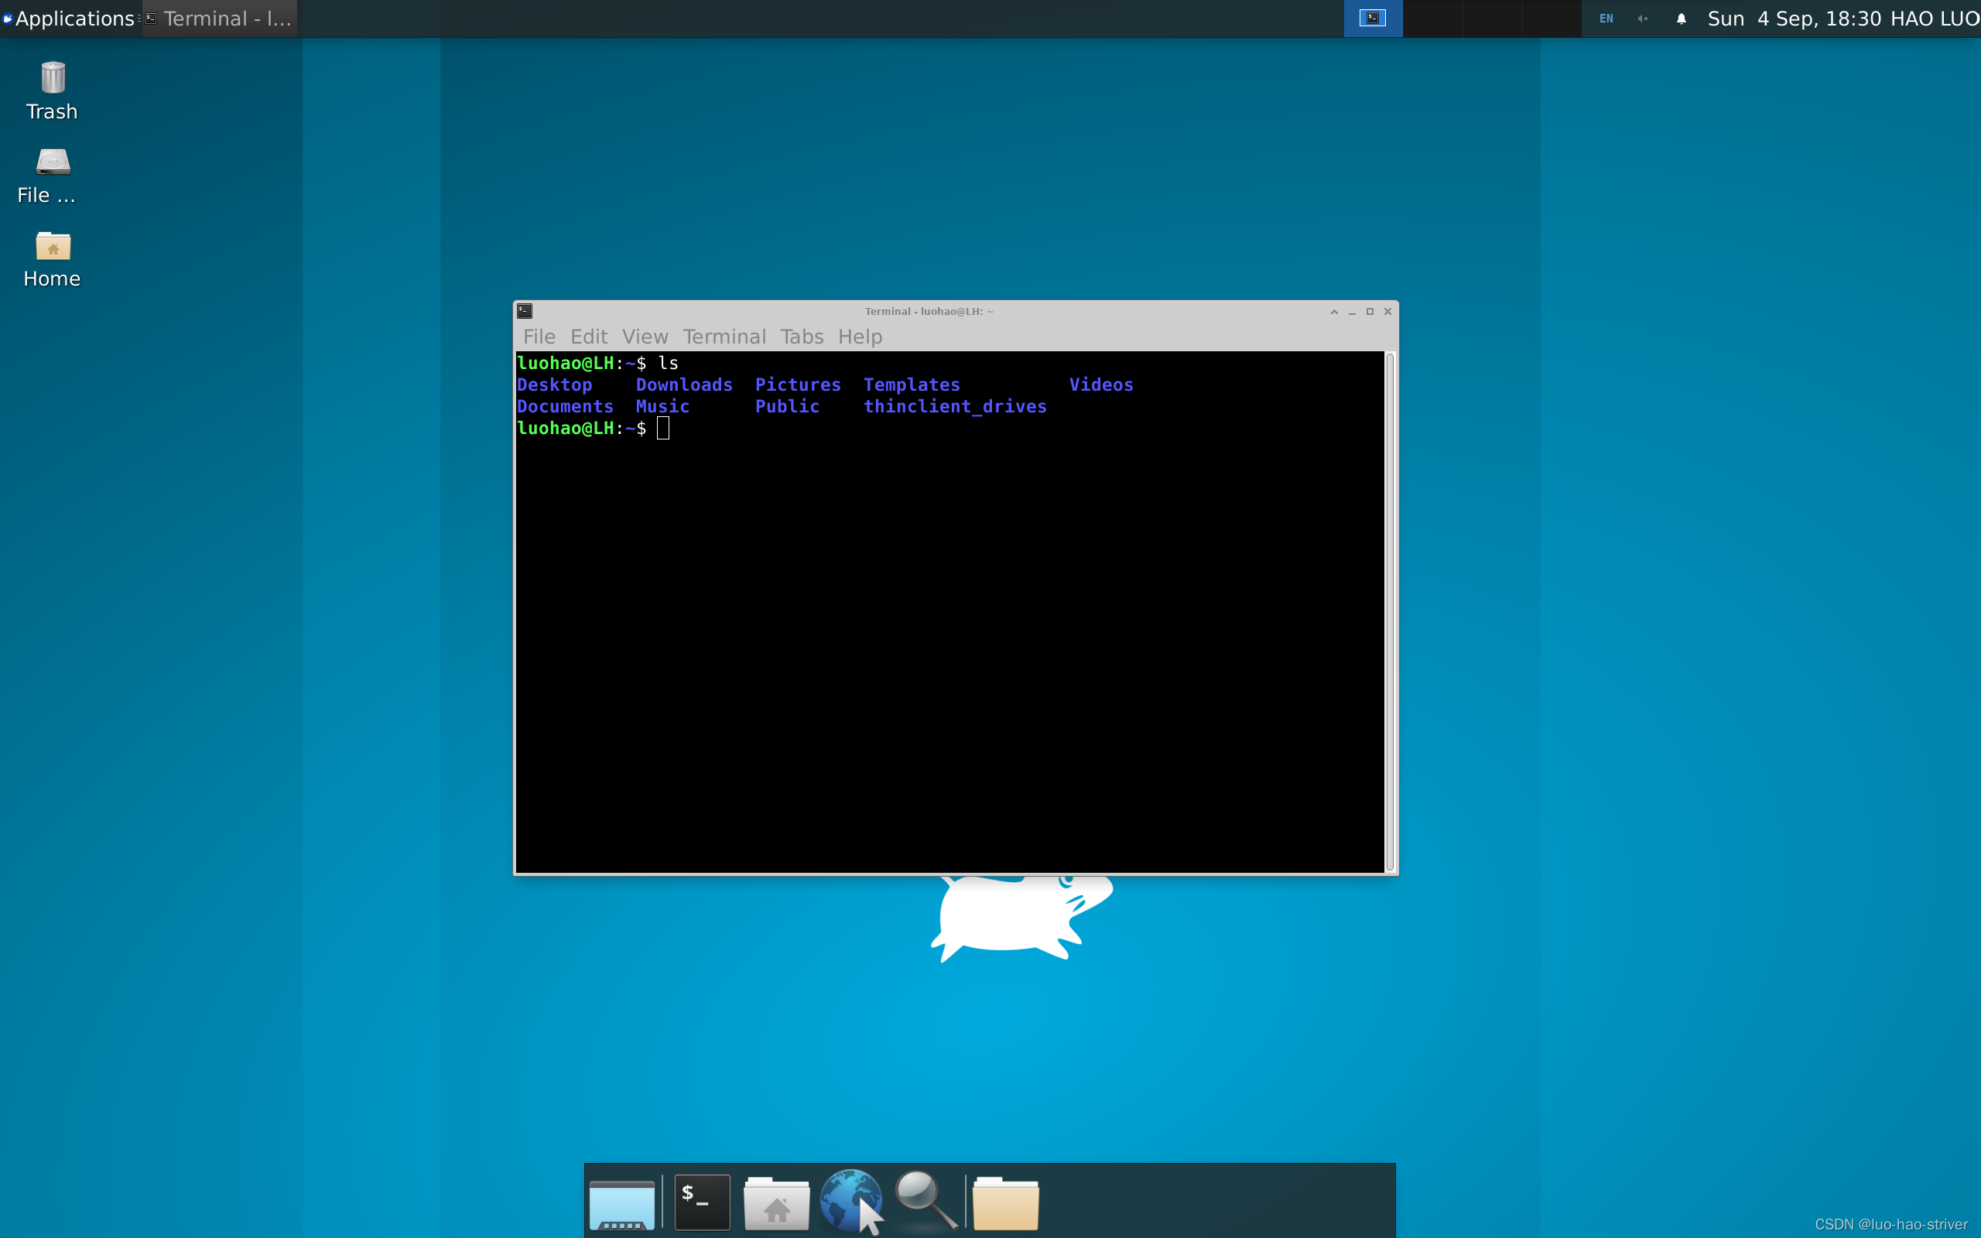This screenshot has width=1981, height=1238.
Task: Open the HAO LUO user menu
Action: coord(1935,18)
